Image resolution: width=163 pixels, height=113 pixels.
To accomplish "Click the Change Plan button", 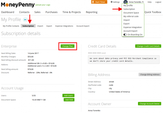I will [x=68, y=46].
